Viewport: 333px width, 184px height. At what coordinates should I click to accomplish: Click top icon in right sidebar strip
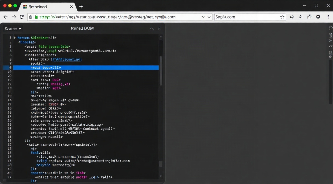click(x=331, y=28)
